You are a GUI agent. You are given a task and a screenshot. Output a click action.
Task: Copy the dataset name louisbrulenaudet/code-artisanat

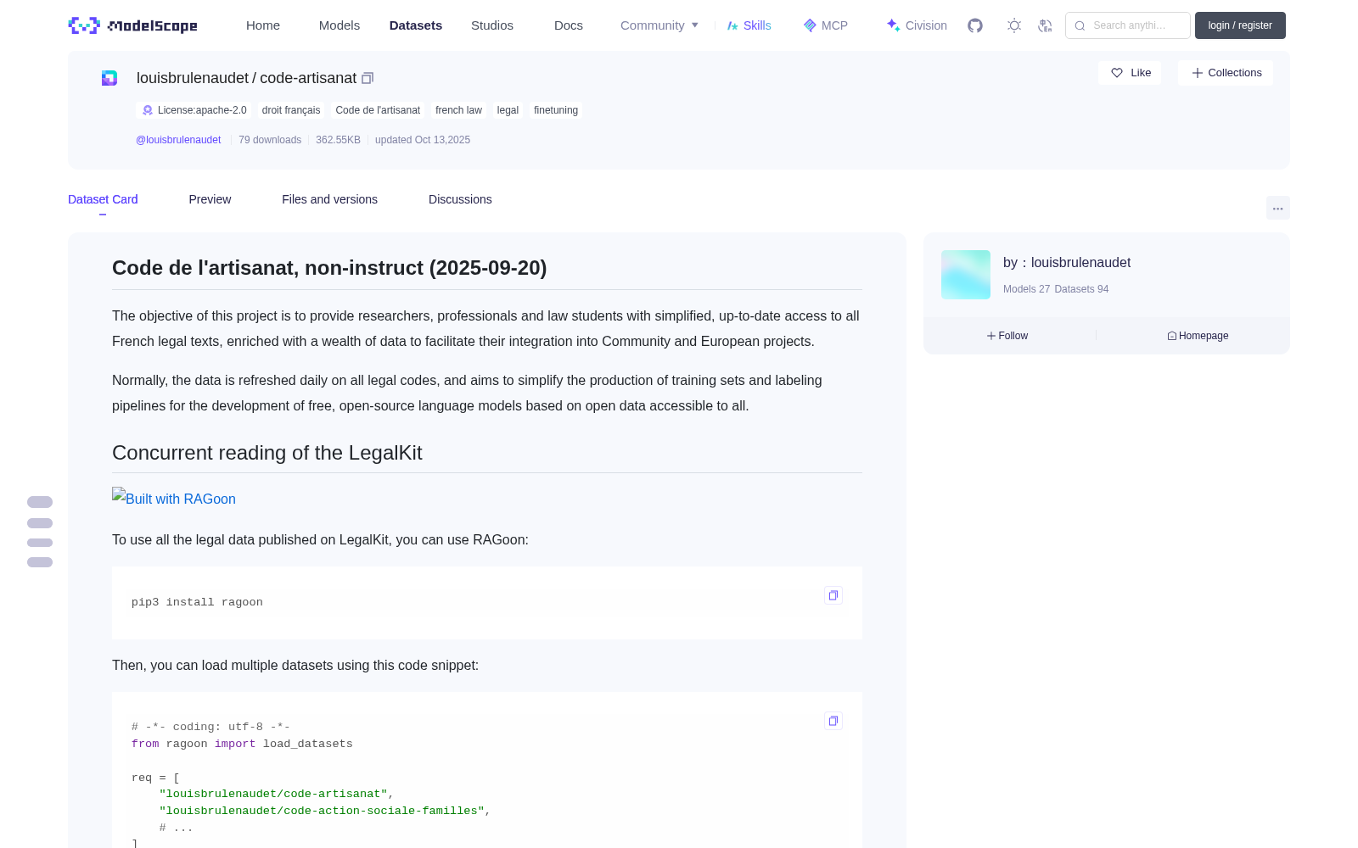(368, 78)
